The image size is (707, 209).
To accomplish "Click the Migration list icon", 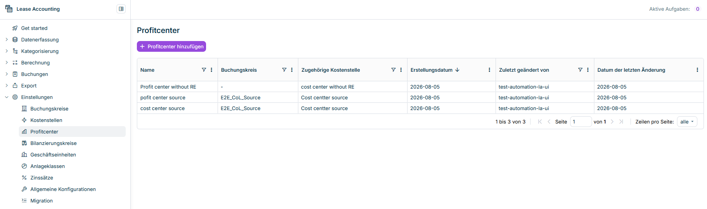I will click(24, 201).
